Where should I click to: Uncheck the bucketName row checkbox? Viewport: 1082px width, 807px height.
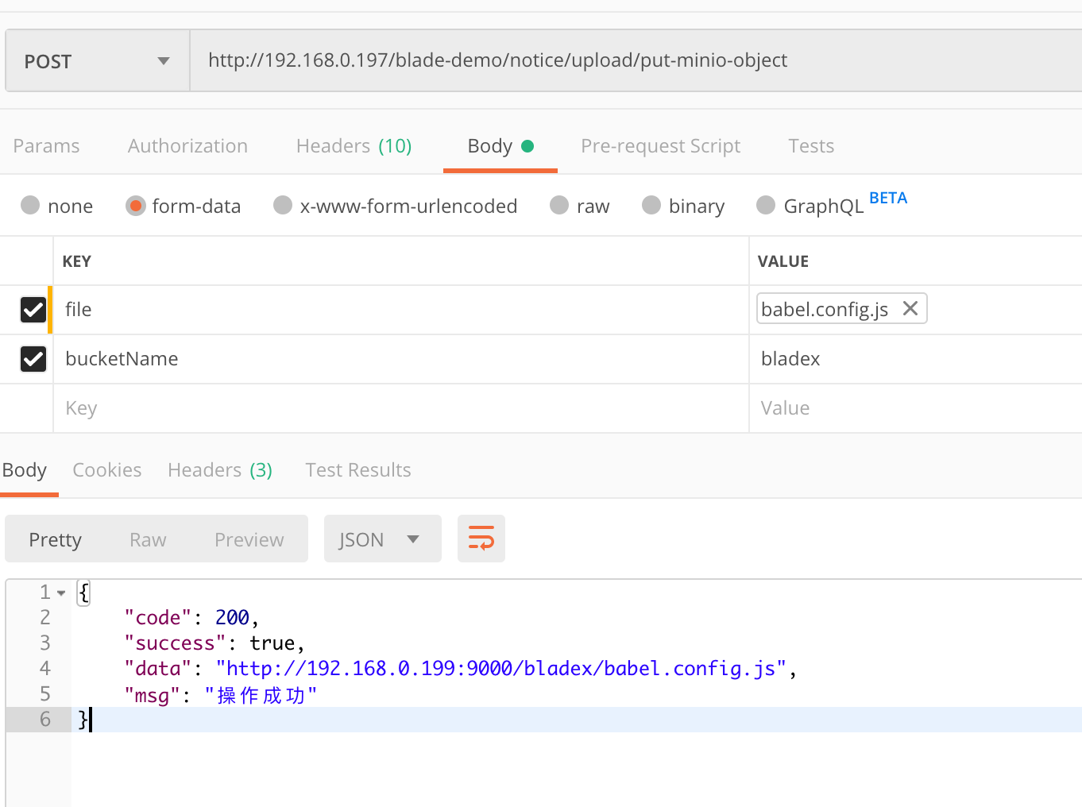(x=33, y=359)
